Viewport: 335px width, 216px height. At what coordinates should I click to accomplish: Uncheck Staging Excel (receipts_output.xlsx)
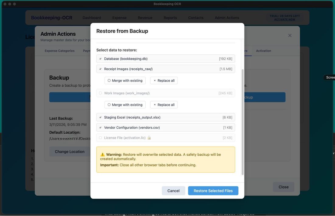click(100, 117)
